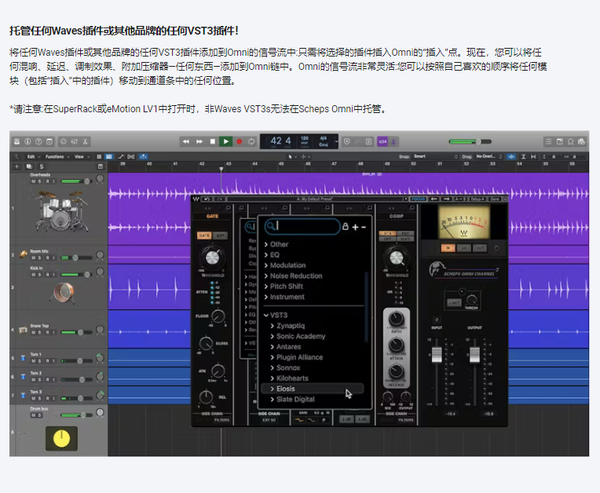Mute the Overheads track
600x493 pixels.
[x=34, y=181]
